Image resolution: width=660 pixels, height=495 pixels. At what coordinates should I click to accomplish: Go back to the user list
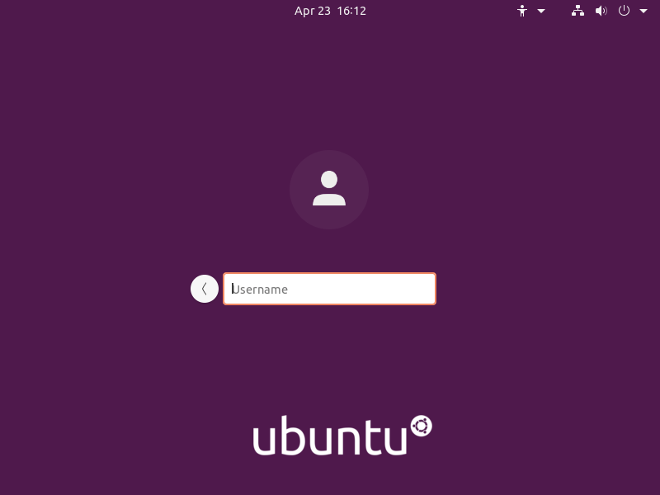click(204, 289)
